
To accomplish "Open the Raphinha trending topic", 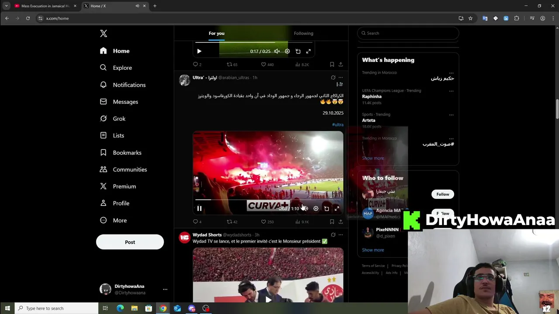I will pos(372,96).
